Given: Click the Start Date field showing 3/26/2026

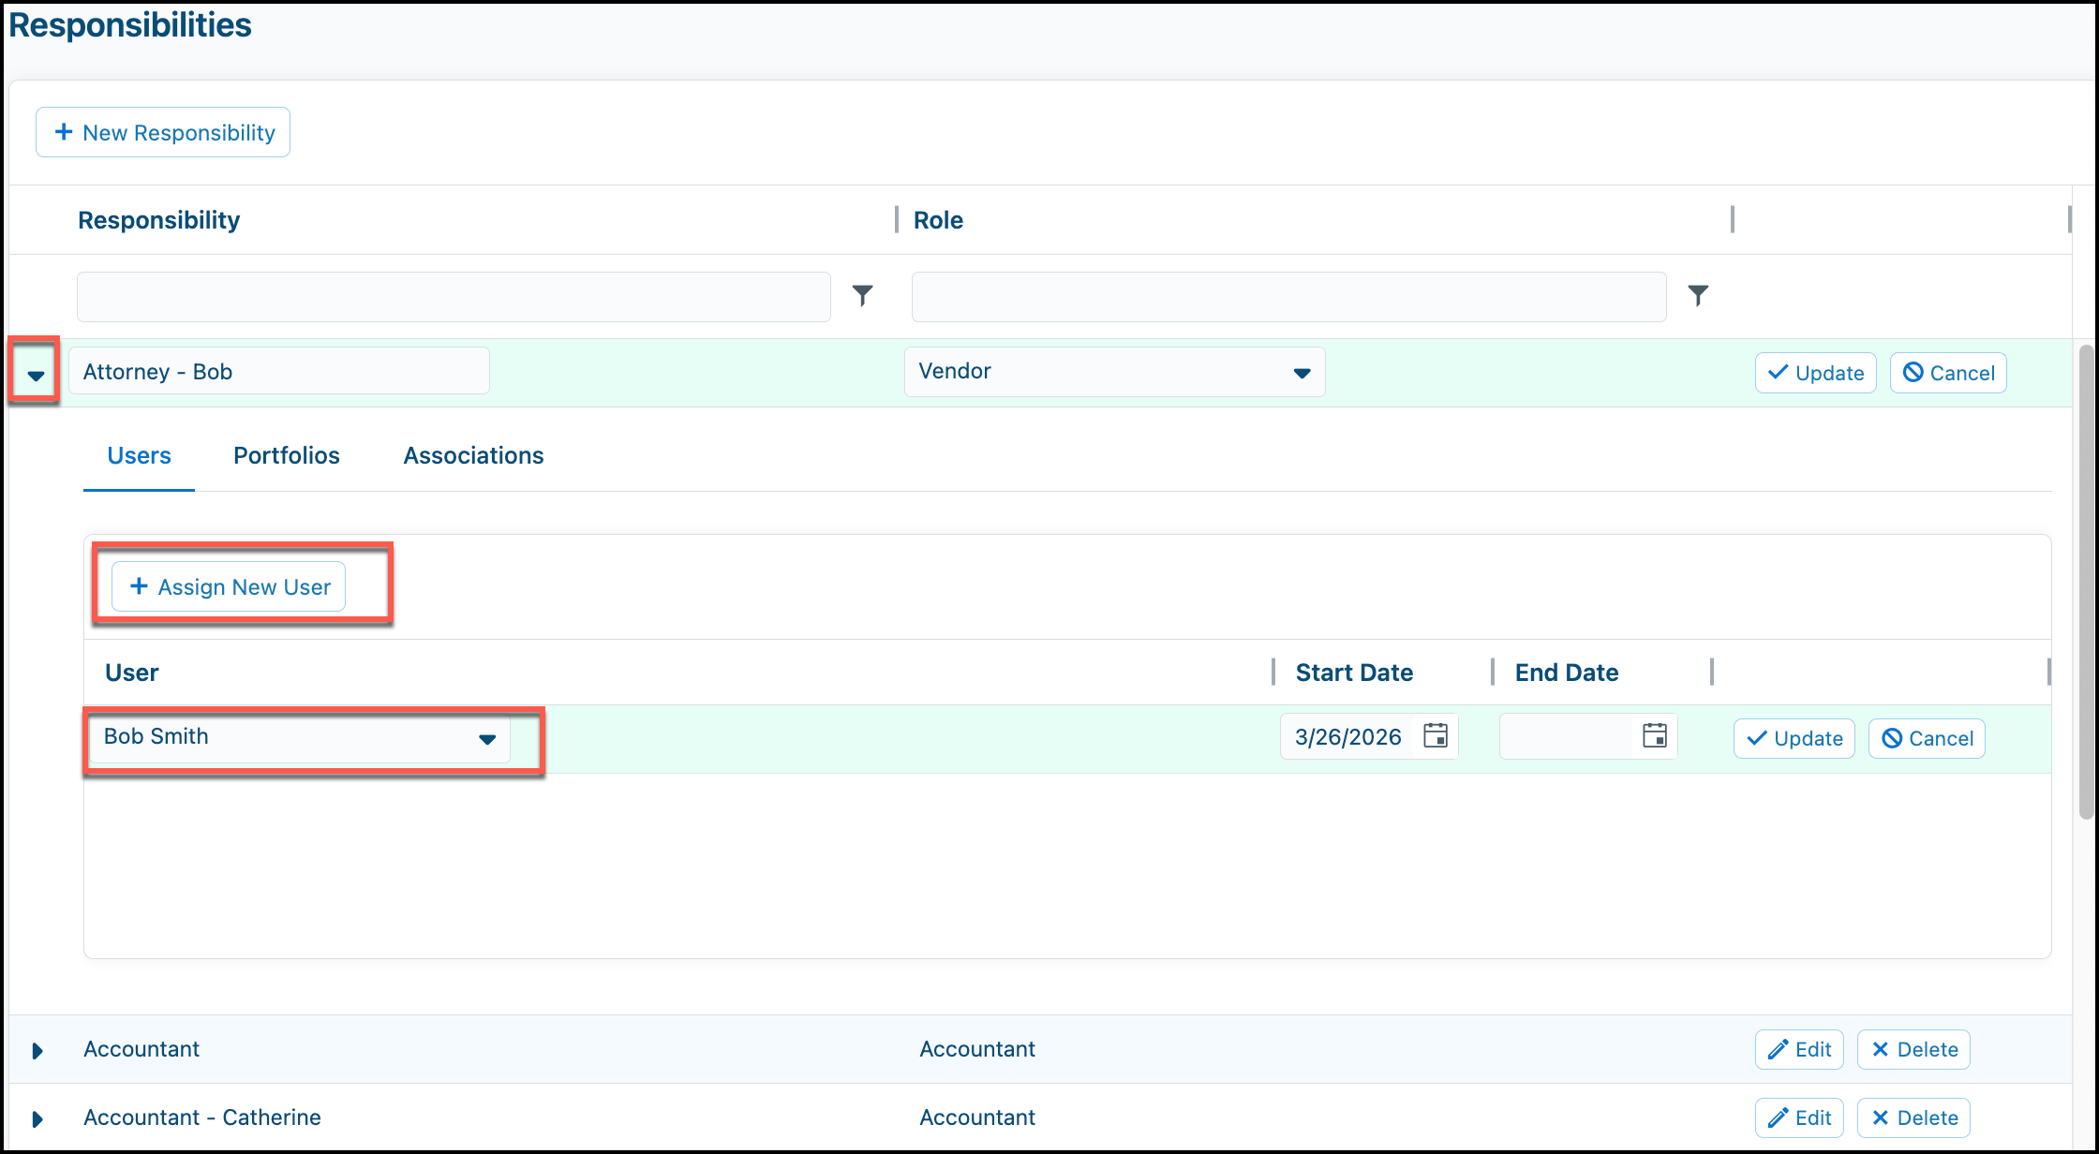Looking at the screenshot, I should point(1347,736).
